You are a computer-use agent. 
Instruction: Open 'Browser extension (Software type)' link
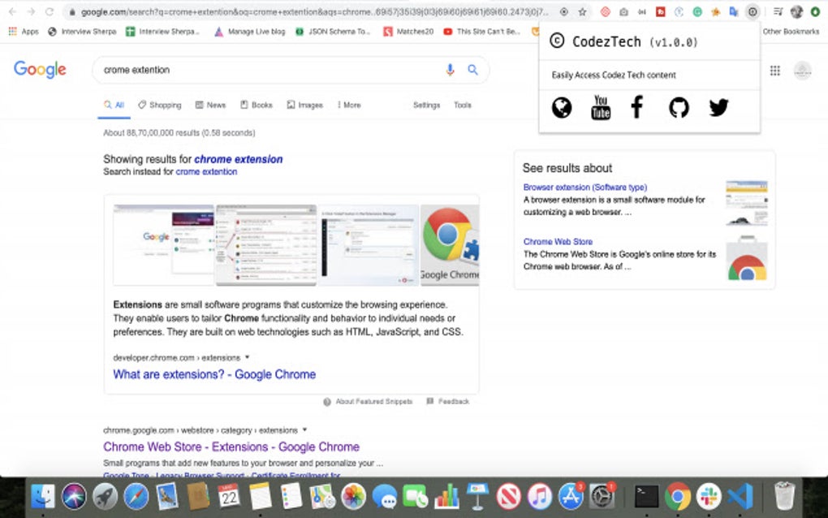(584, 187)
